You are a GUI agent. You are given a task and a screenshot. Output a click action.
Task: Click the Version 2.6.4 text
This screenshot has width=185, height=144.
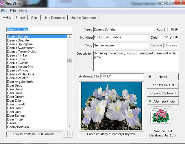point(163,131)
